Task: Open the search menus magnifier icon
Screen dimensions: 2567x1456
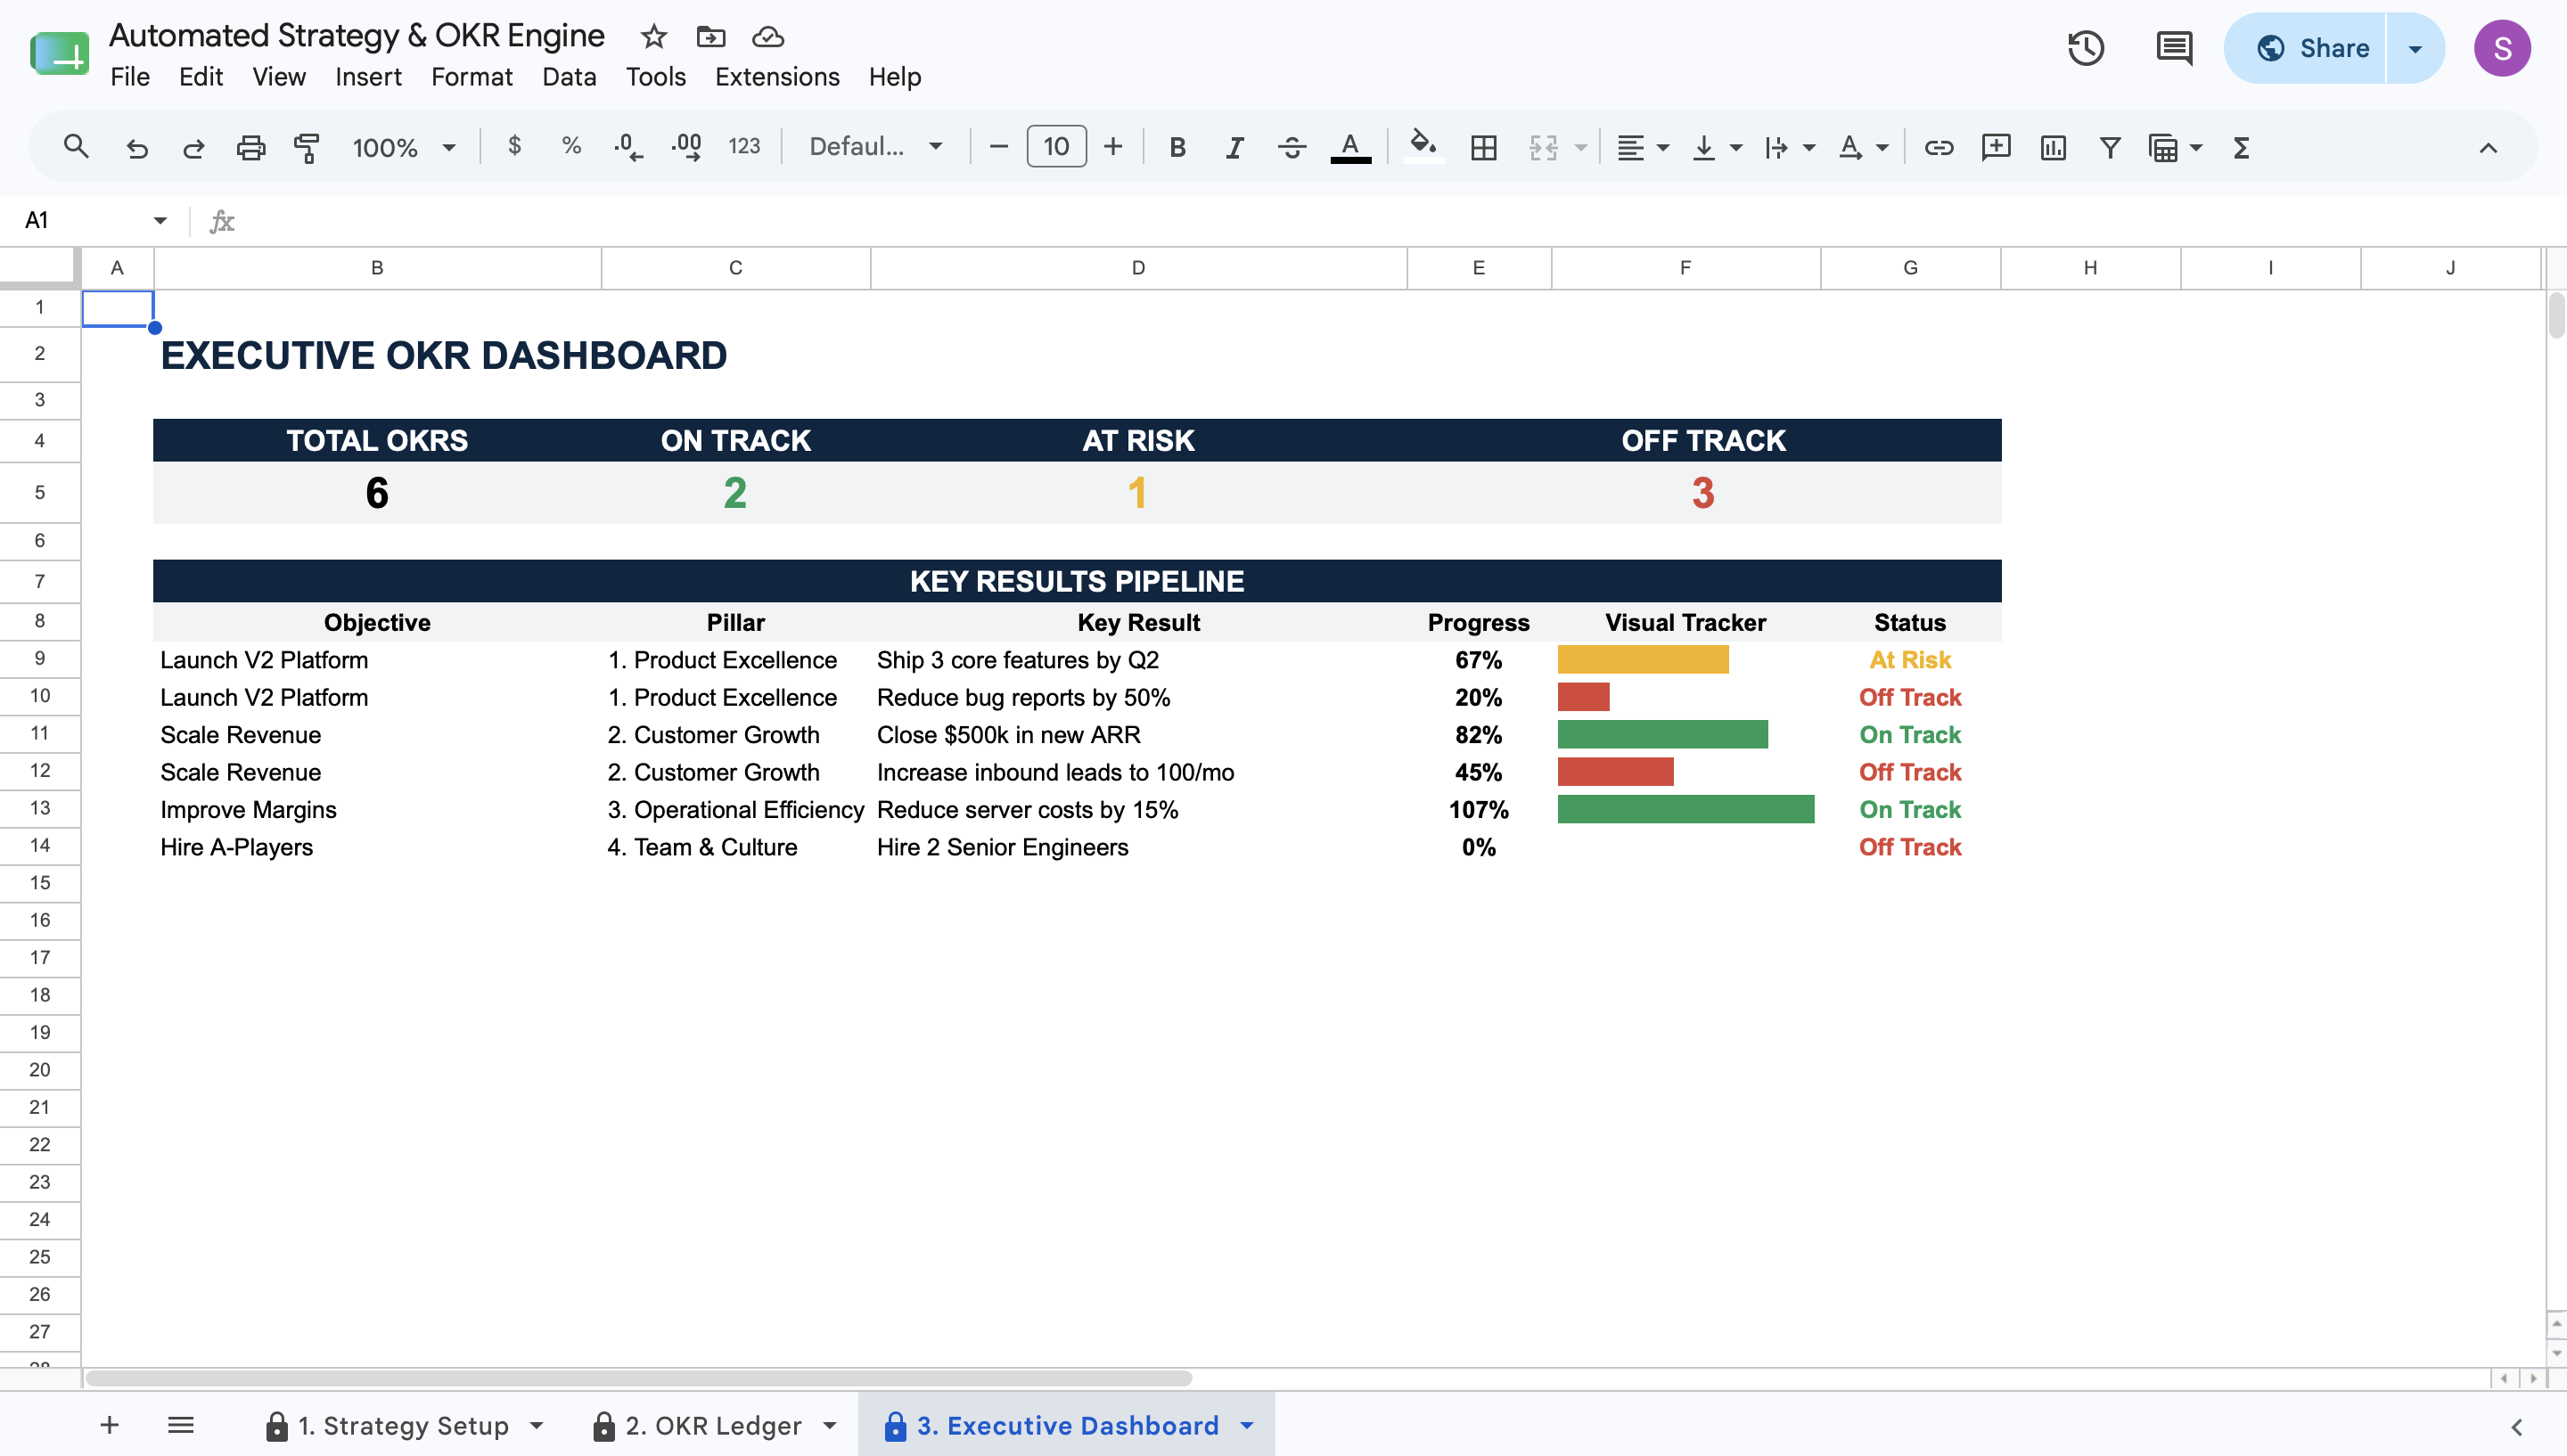Action: [76, 147]
